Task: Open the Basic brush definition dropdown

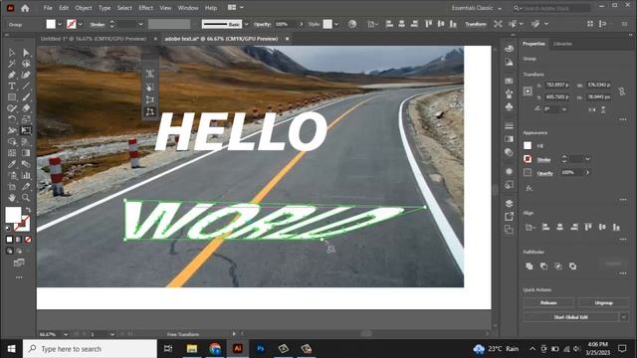Action: tap(246, 24)
